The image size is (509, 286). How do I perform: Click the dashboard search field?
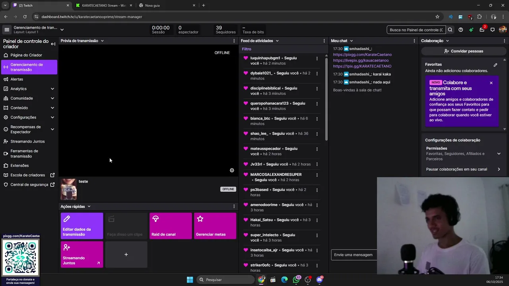click(416, 30)
